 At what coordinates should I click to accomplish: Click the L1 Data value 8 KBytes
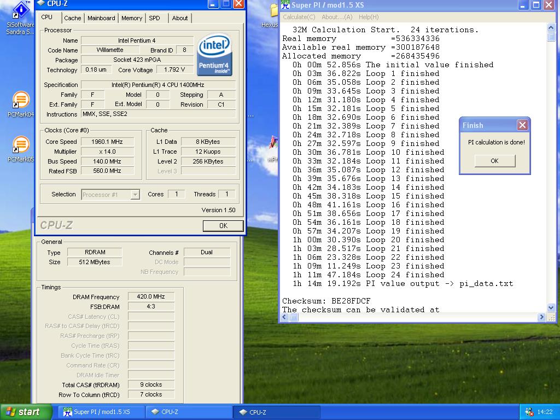point(208,142)
